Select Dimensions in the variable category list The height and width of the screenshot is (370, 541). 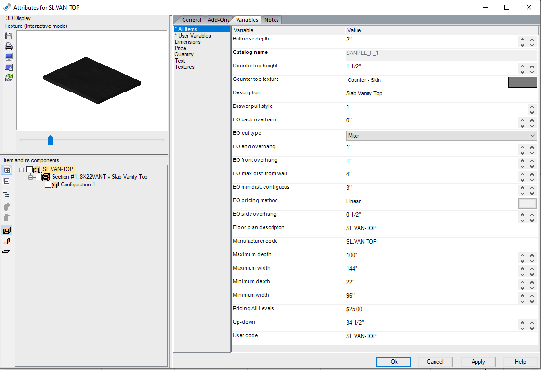click(x=188, y=42)
